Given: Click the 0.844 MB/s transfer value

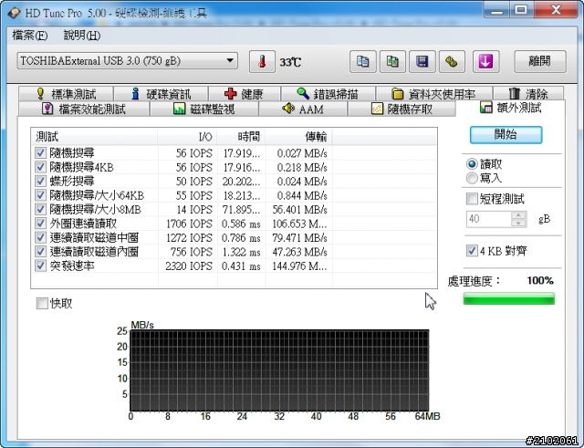Looking at the screenshot, I should click(302, 195).
